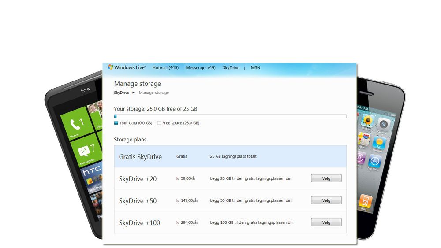
Task: Tap the iTunes icon on iPhone
Action: pyautogui.click(x=360, y=158)
